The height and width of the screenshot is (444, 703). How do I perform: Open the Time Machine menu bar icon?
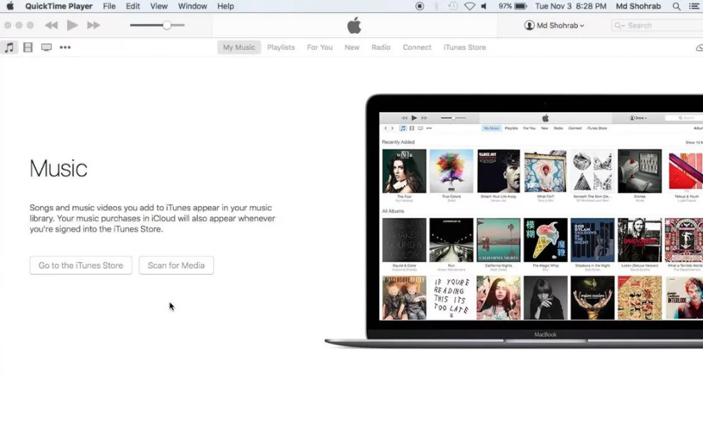[x=453, y=6]
